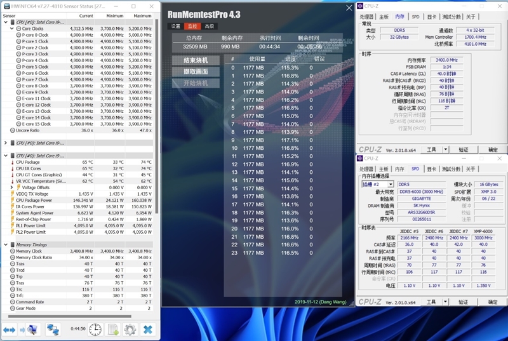Click the HWiNFO vertical scrollbar
Viewport: 508px width, 341px height.
[x=157, y=117]
